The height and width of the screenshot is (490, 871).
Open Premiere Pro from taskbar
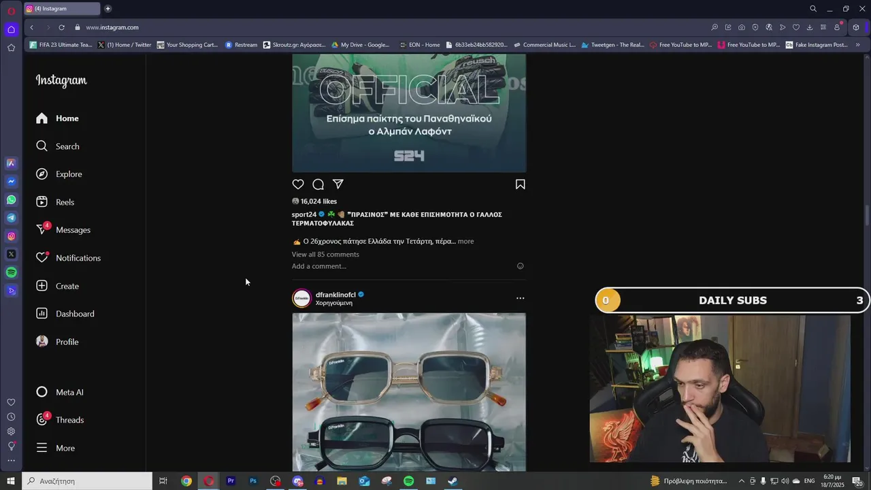231,481
